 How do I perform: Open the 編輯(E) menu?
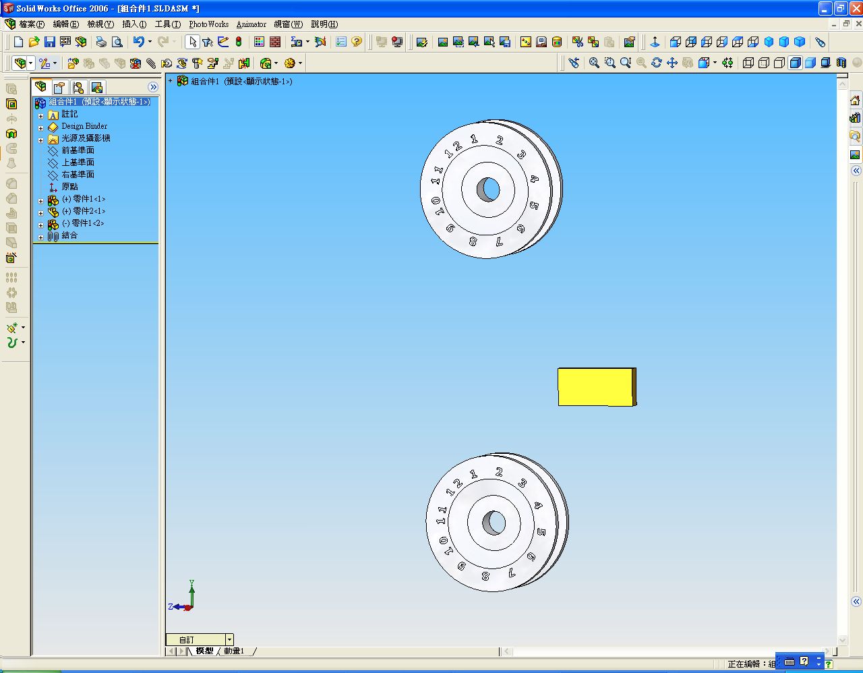click(66, 24)
